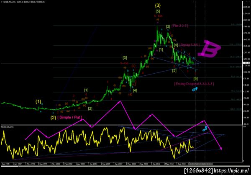251x175 pixels.
Task: Select the cyan script B label over the RSI
Action: pyautogui.click(x=205, y=129)
